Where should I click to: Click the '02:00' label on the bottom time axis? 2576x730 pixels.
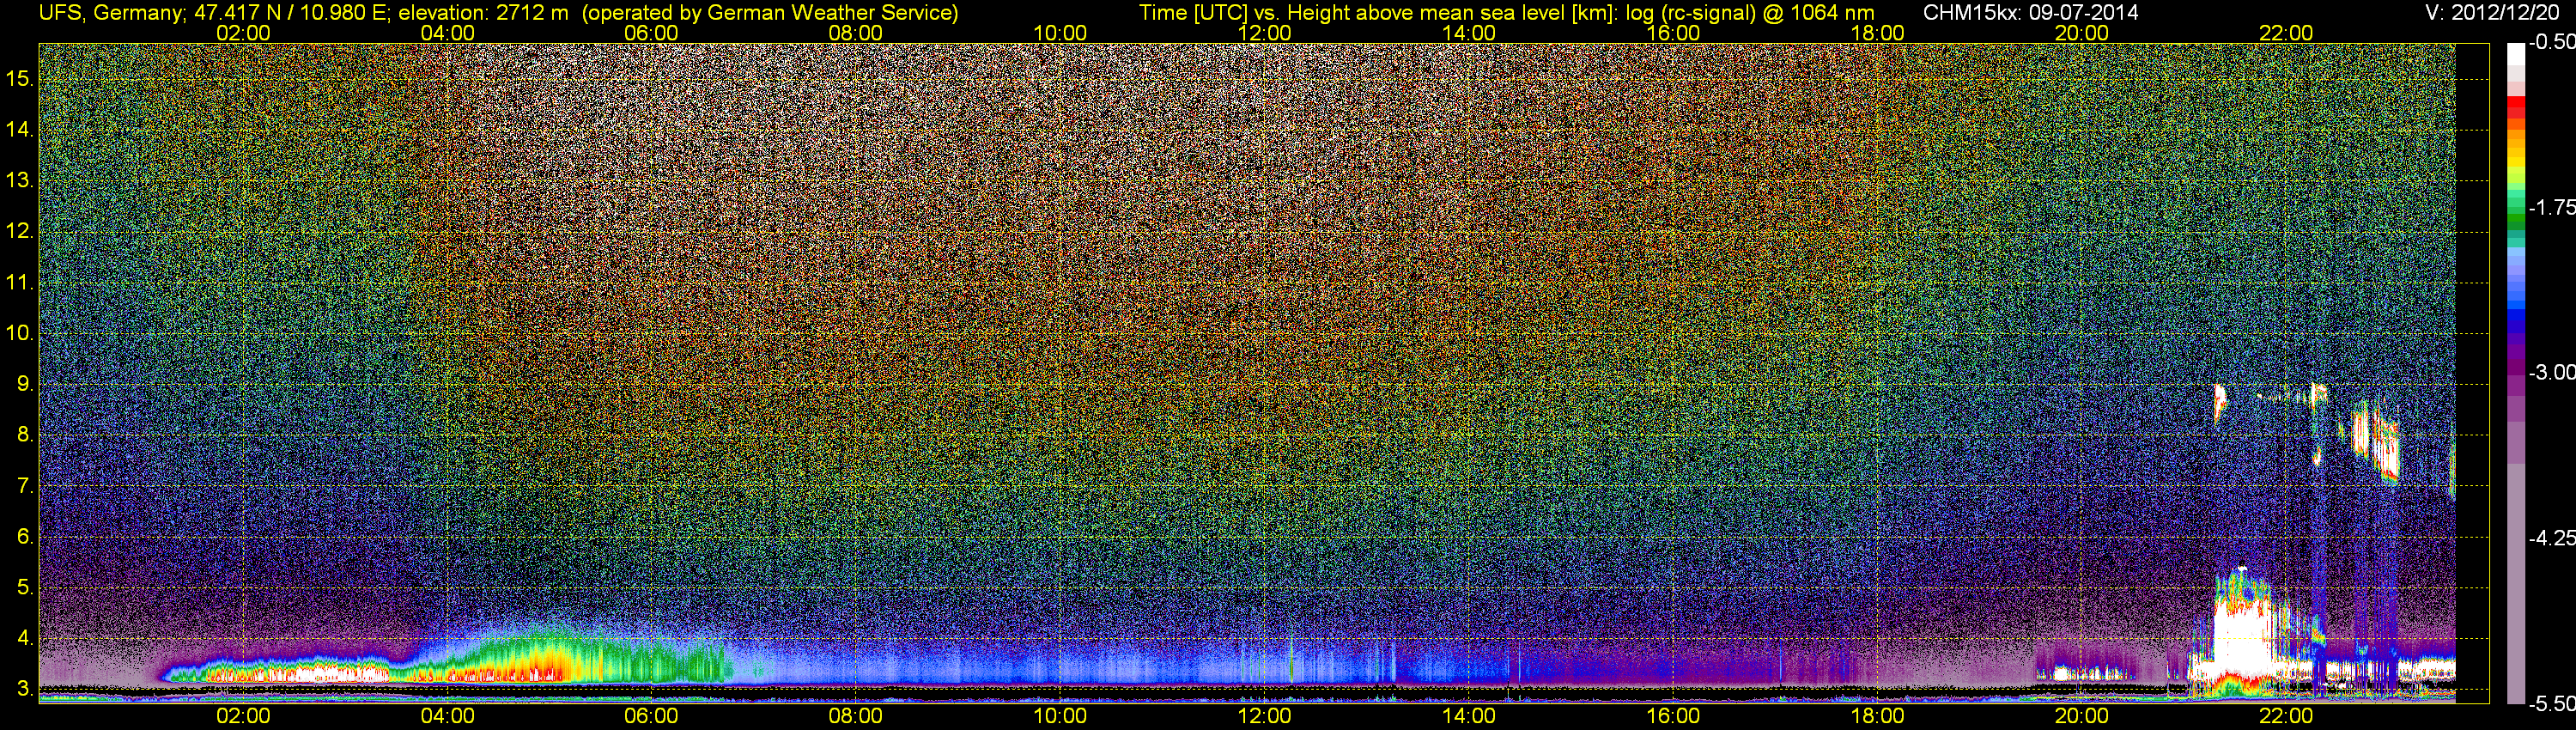[243, 717]
